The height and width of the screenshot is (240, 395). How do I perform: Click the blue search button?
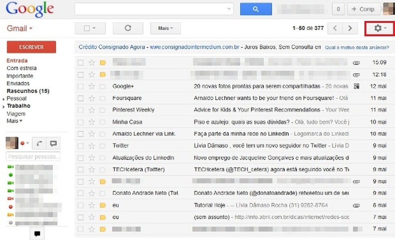pyautogui.click(x=256, y=9)
